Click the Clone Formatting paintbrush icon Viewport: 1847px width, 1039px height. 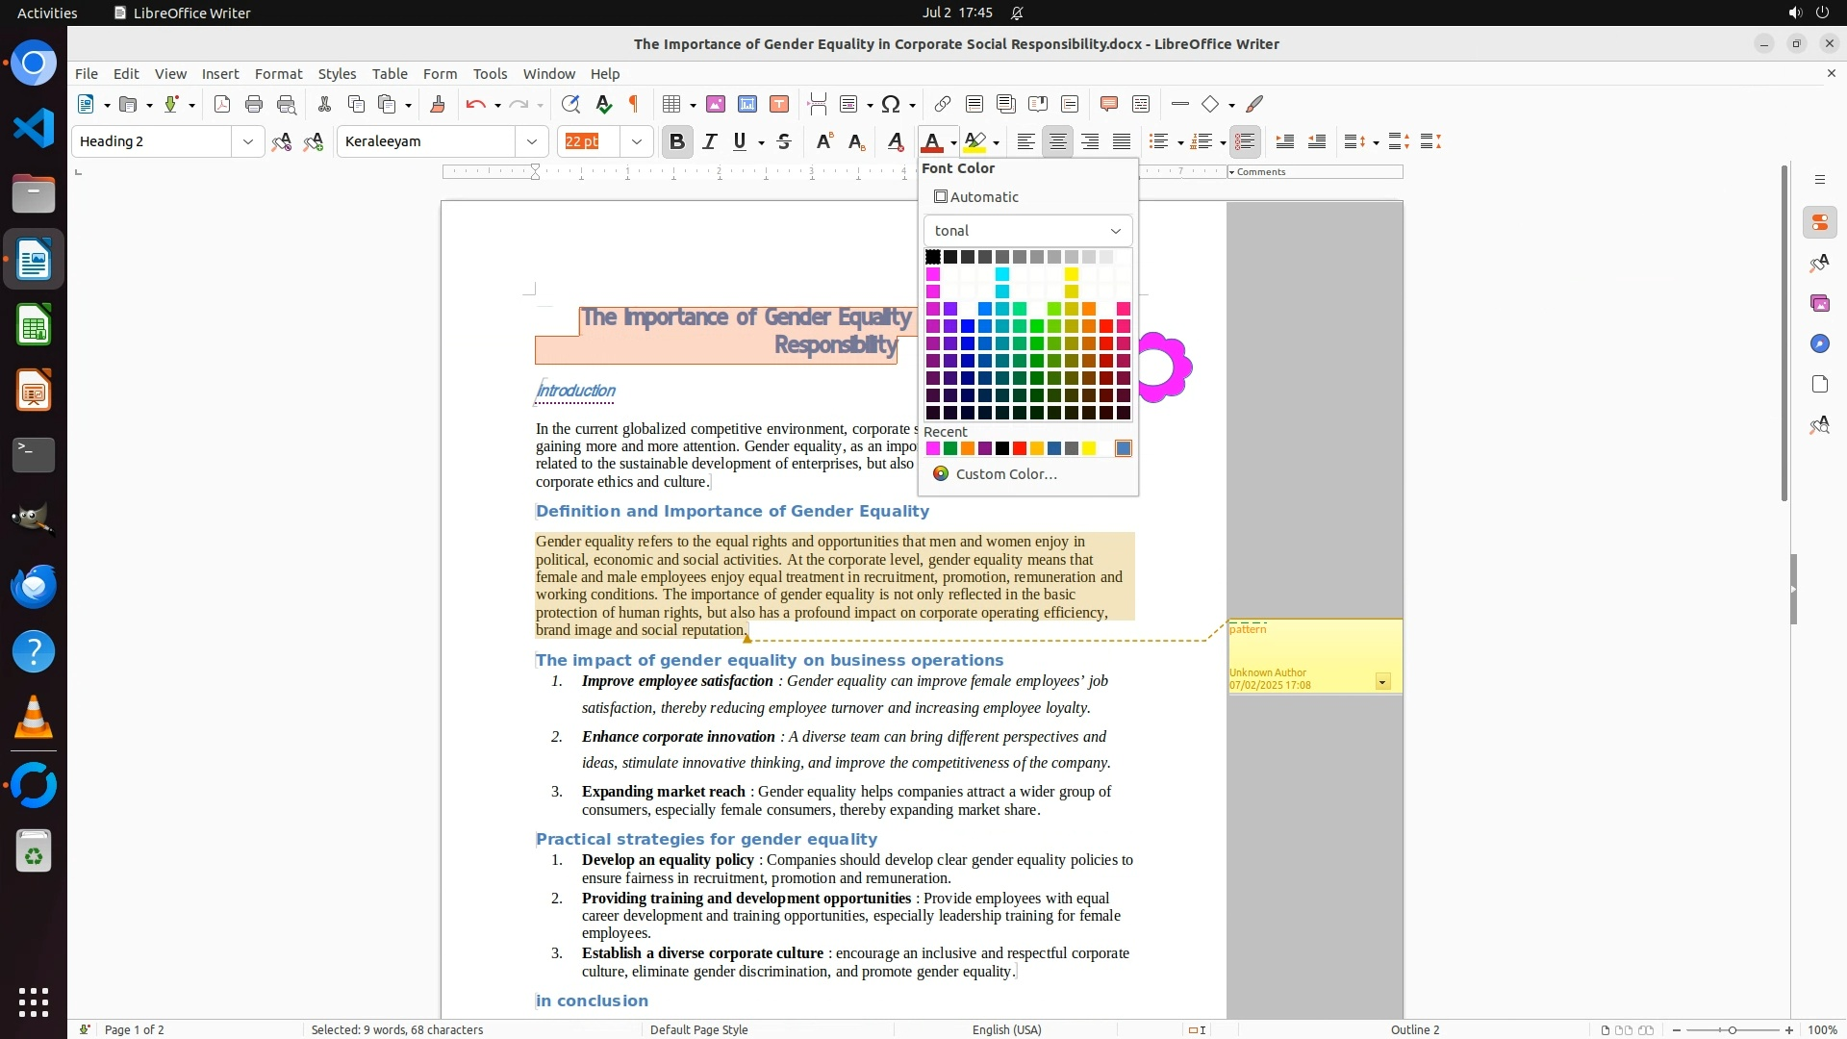[x=438, y=104]
